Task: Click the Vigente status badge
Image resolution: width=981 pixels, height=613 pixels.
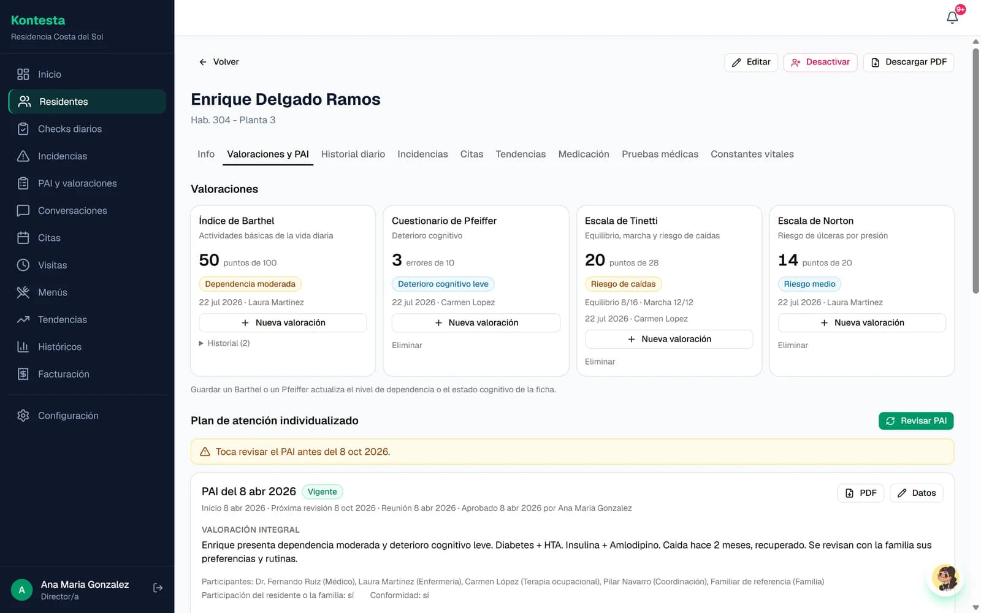Action: click(323, 492)
